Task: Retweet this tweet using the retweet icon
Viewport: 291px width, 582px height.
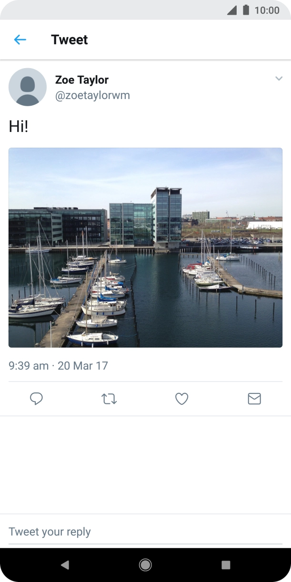Action: point(109,399)
